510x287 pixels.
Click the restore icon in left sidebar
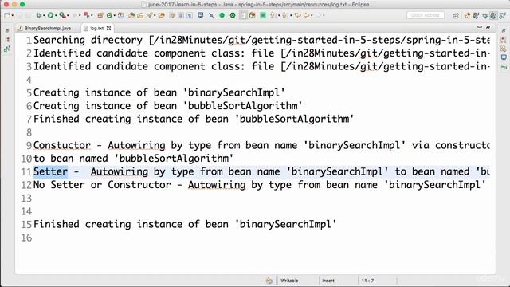click(7, 31)
